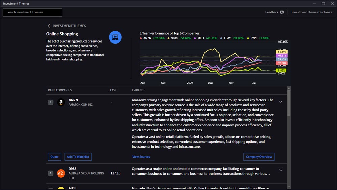Click ALIBABA GROUP HOLDING LTD name

pyautogui.click(x=86, y=175)
